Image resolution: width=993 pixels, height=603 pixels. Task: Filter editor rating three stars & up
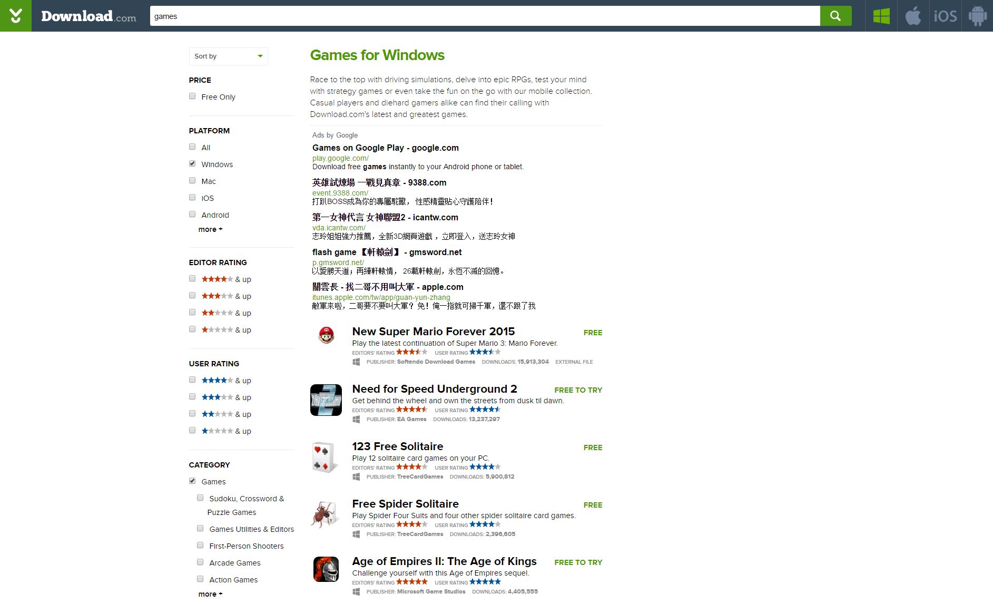point(192,296)
